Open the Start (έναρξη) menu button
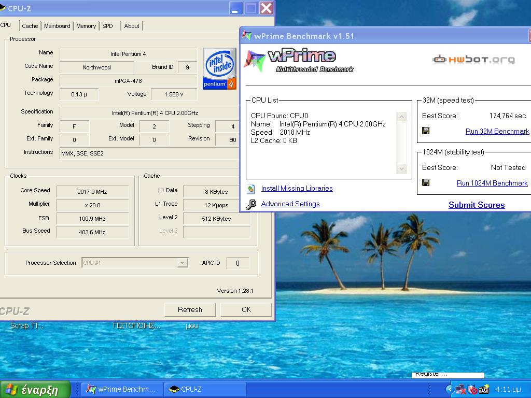The width and height of the screenshot is (531, 398). click(x=35, y=390)
